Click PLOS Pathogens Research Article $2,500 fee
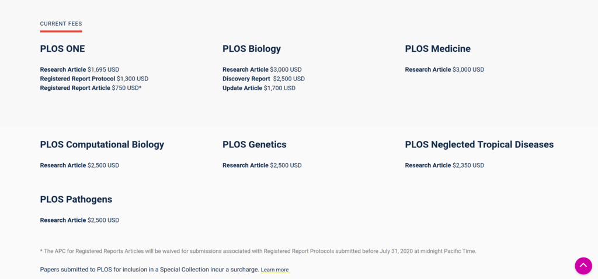Image resolution: width=598 pixels, height=279 pixels. (79, 220)
